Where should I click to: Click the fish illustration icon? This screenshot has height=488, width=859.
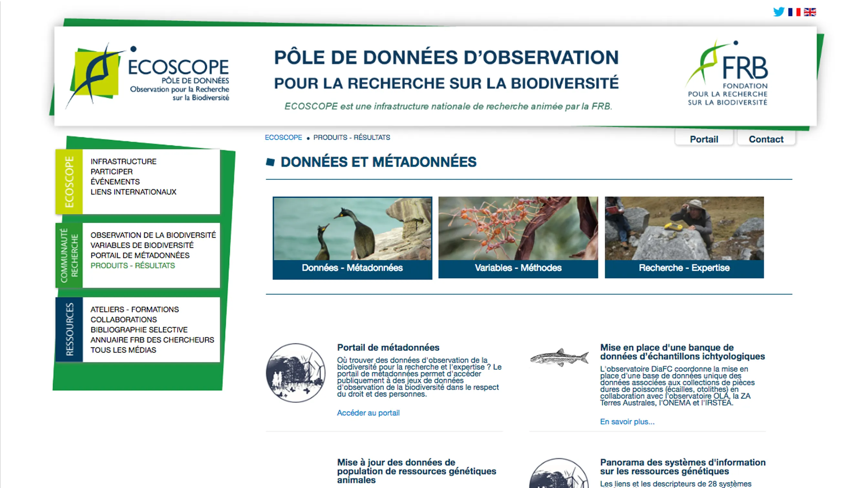[559, 357]
